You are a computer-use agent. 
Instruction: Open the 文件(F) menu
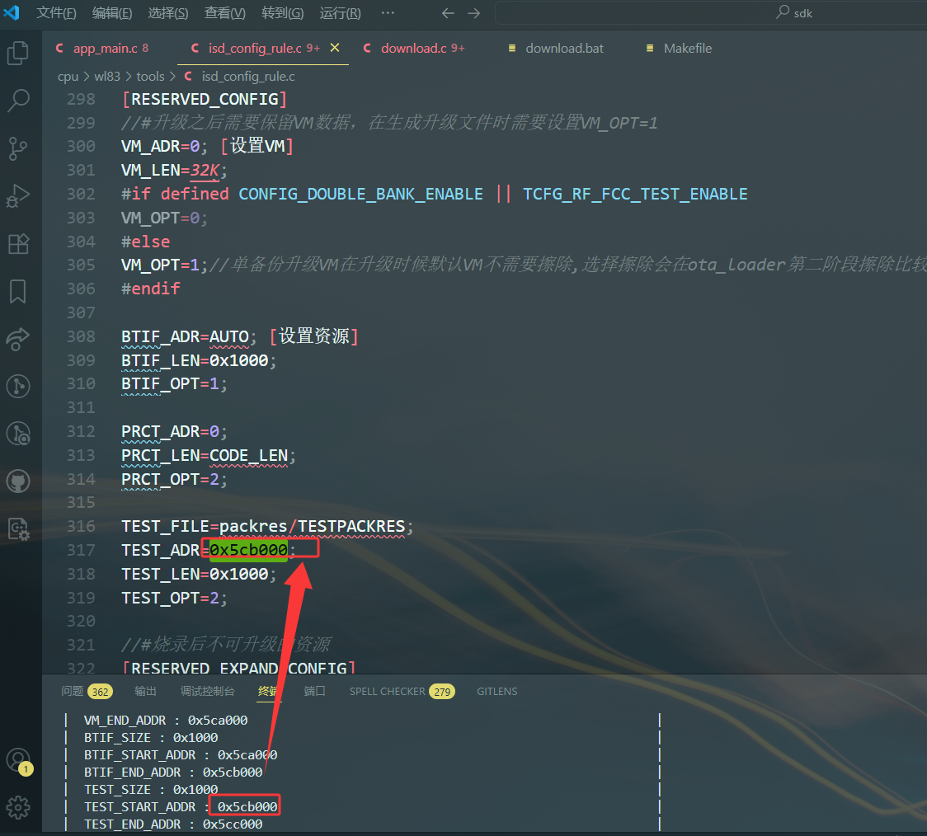click(x=56, y=13)
